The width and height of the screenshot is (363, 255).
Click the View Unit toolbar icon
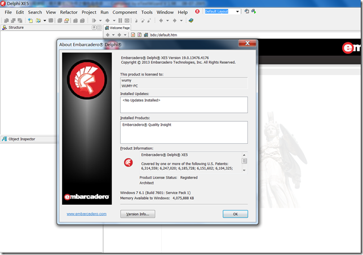pyautogui.click(x=7, y=21)
